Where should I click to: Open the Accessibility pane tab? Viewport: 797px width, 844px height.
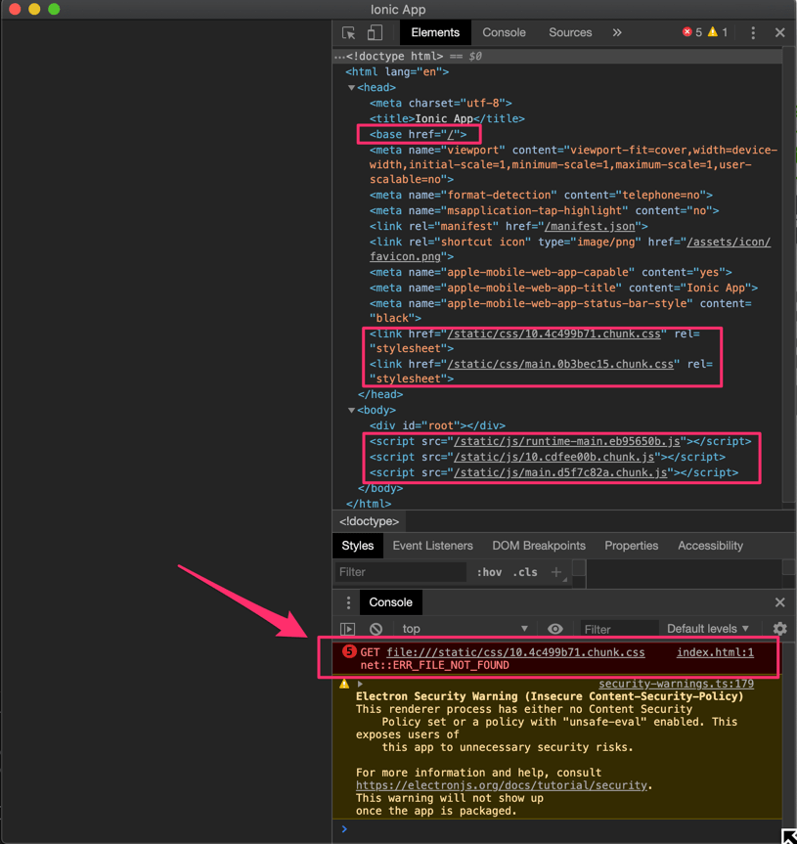[x=710, y=546]
